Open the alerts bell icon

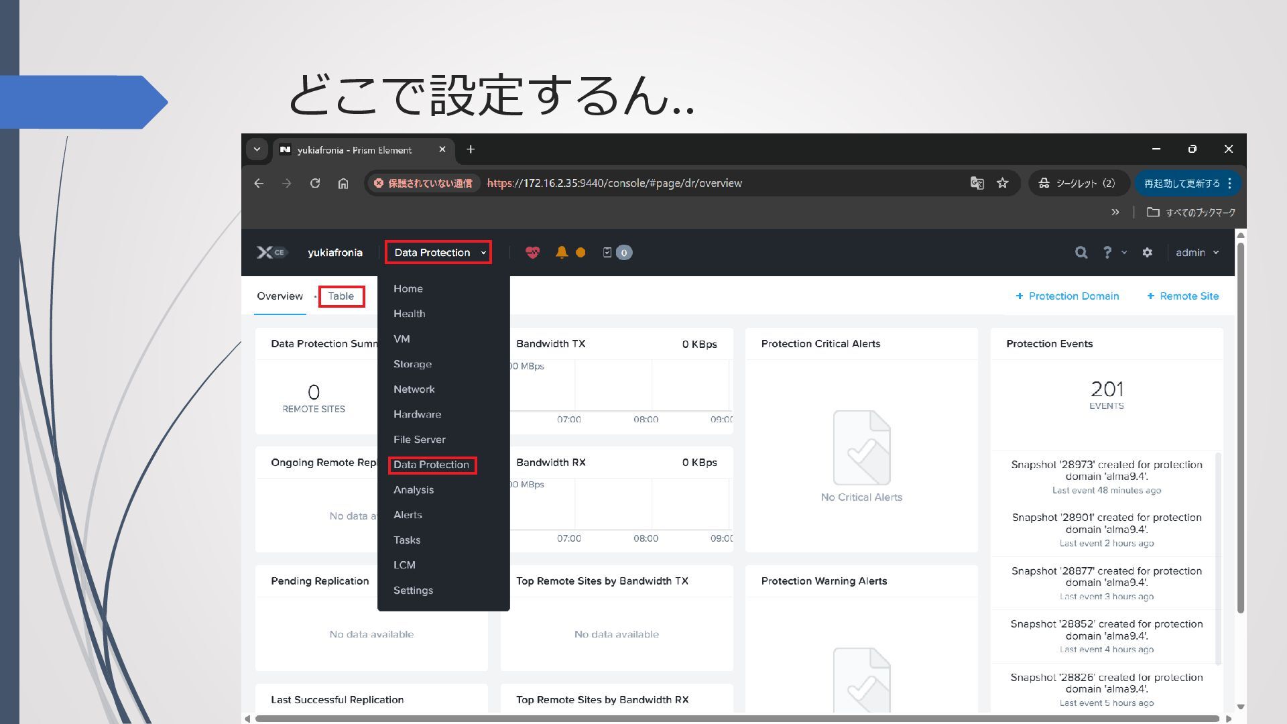(x=562, y=252)
